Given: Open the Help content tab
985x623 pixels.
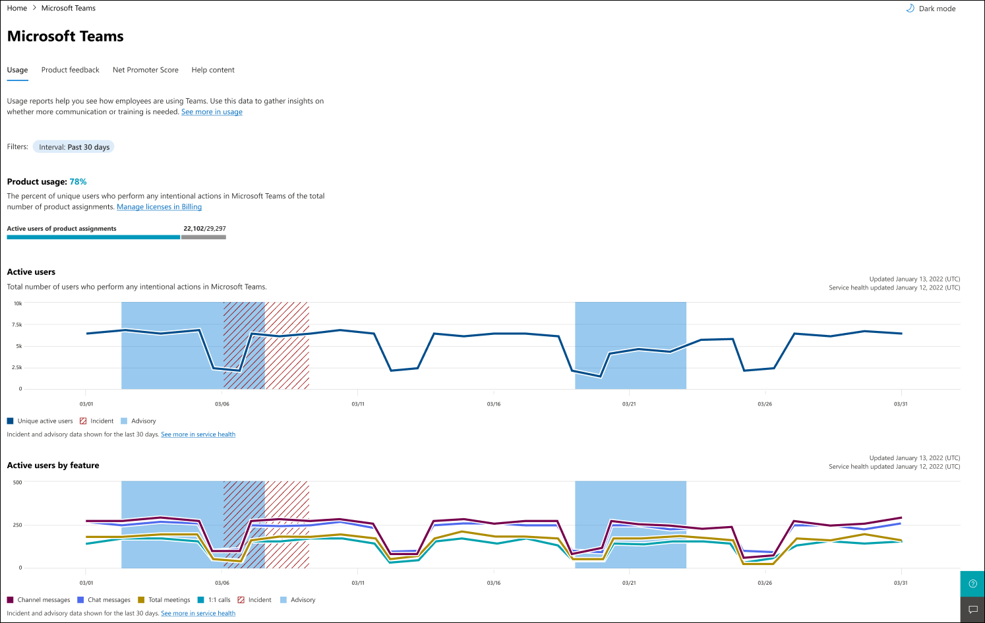Looking at the screenshot, I should tap(213, 70).
